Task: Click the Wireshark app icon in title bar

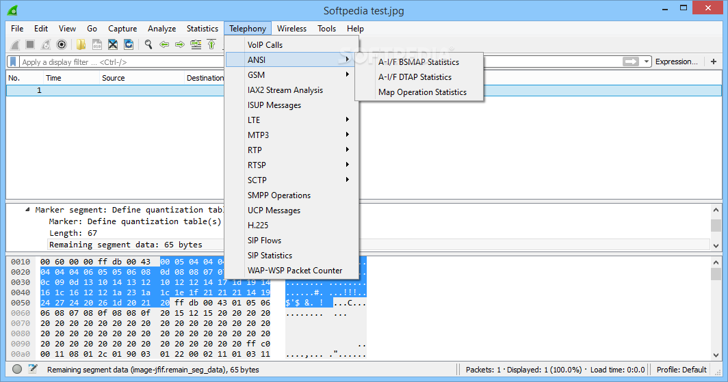Action: point(12,10)
